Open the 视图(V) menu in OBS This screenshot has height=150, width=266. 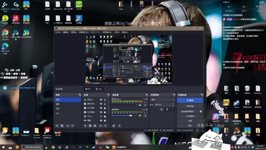[x=74, y=32]
